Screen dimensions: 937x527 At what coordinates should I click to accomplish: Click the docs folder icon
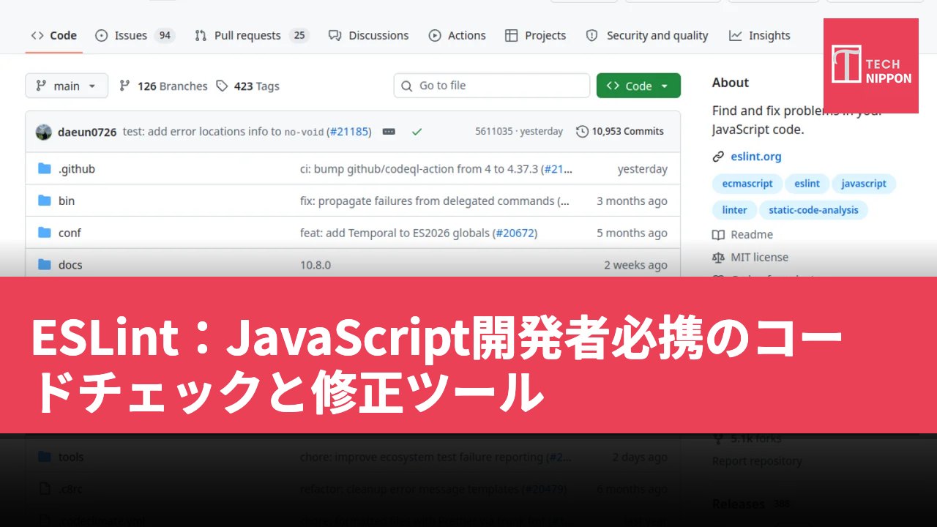45,265
